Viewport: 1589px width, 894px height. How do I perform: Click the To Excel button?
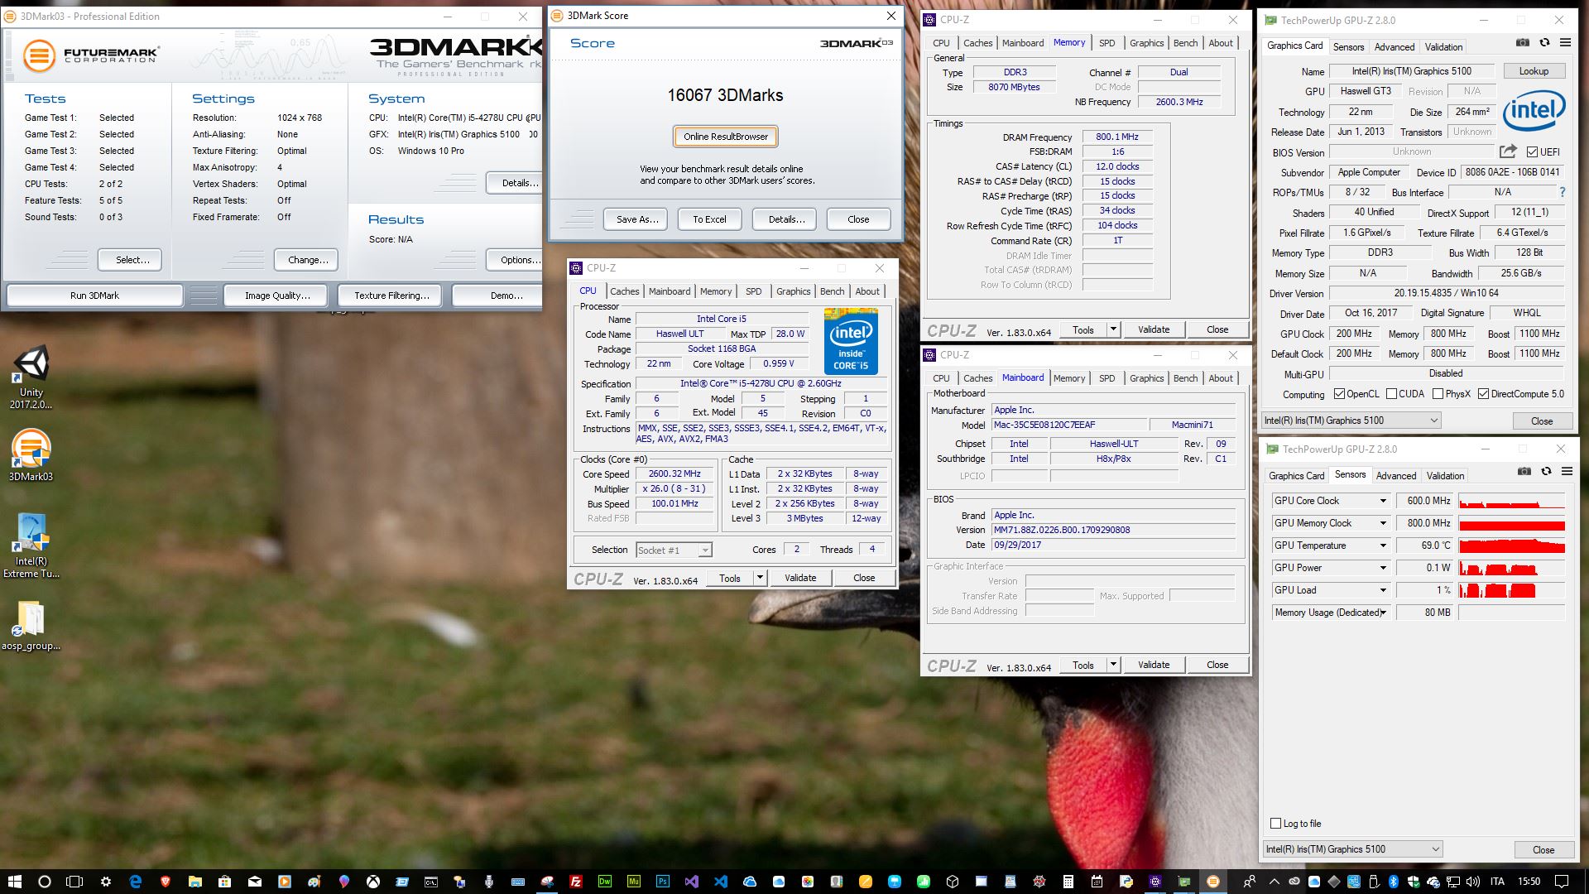coord(709,219)
